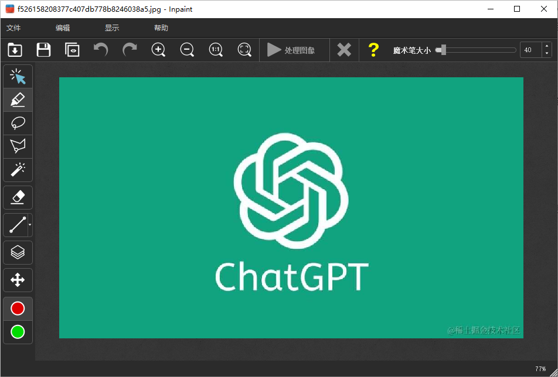Increase the magic brush size with up arrow
Viewport: 558px width, 377px height.
pyautogui.click(x=547, y=47)
